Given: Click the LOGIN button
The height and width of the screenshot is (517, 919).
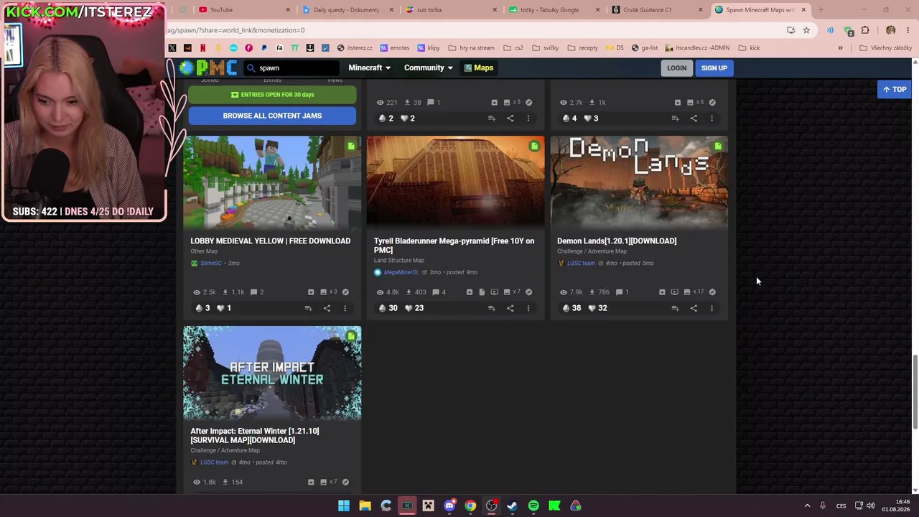Looking at the screenshot, I should point(676,68).
